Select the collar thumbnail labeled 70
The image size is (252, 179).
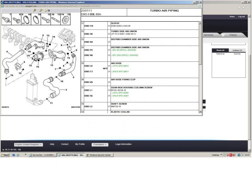pos(36,19)
